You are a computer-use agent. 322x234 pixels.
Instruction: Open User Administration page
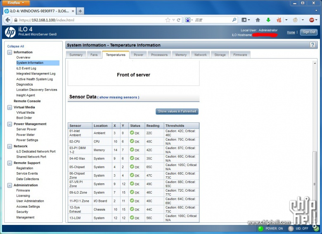[x=30, y=201]
